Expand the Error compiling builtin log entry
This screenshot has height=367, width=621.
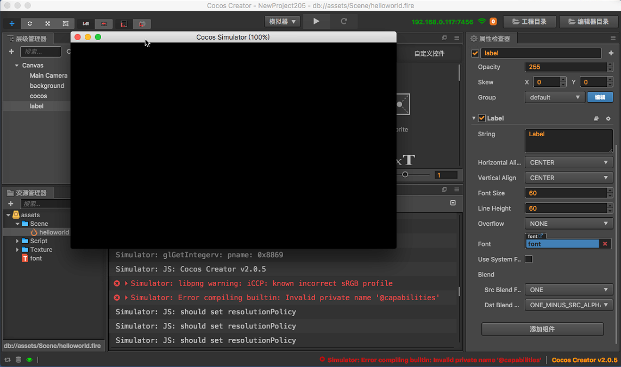point(127,298)
